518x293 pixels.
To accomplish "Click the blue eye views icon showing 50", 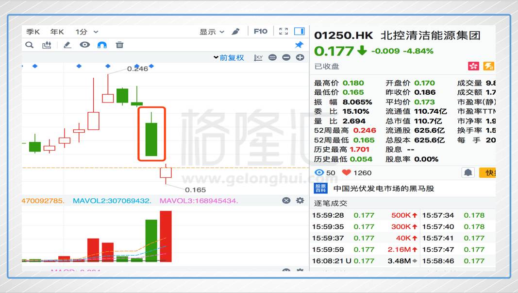I will (x=319, y=172).
